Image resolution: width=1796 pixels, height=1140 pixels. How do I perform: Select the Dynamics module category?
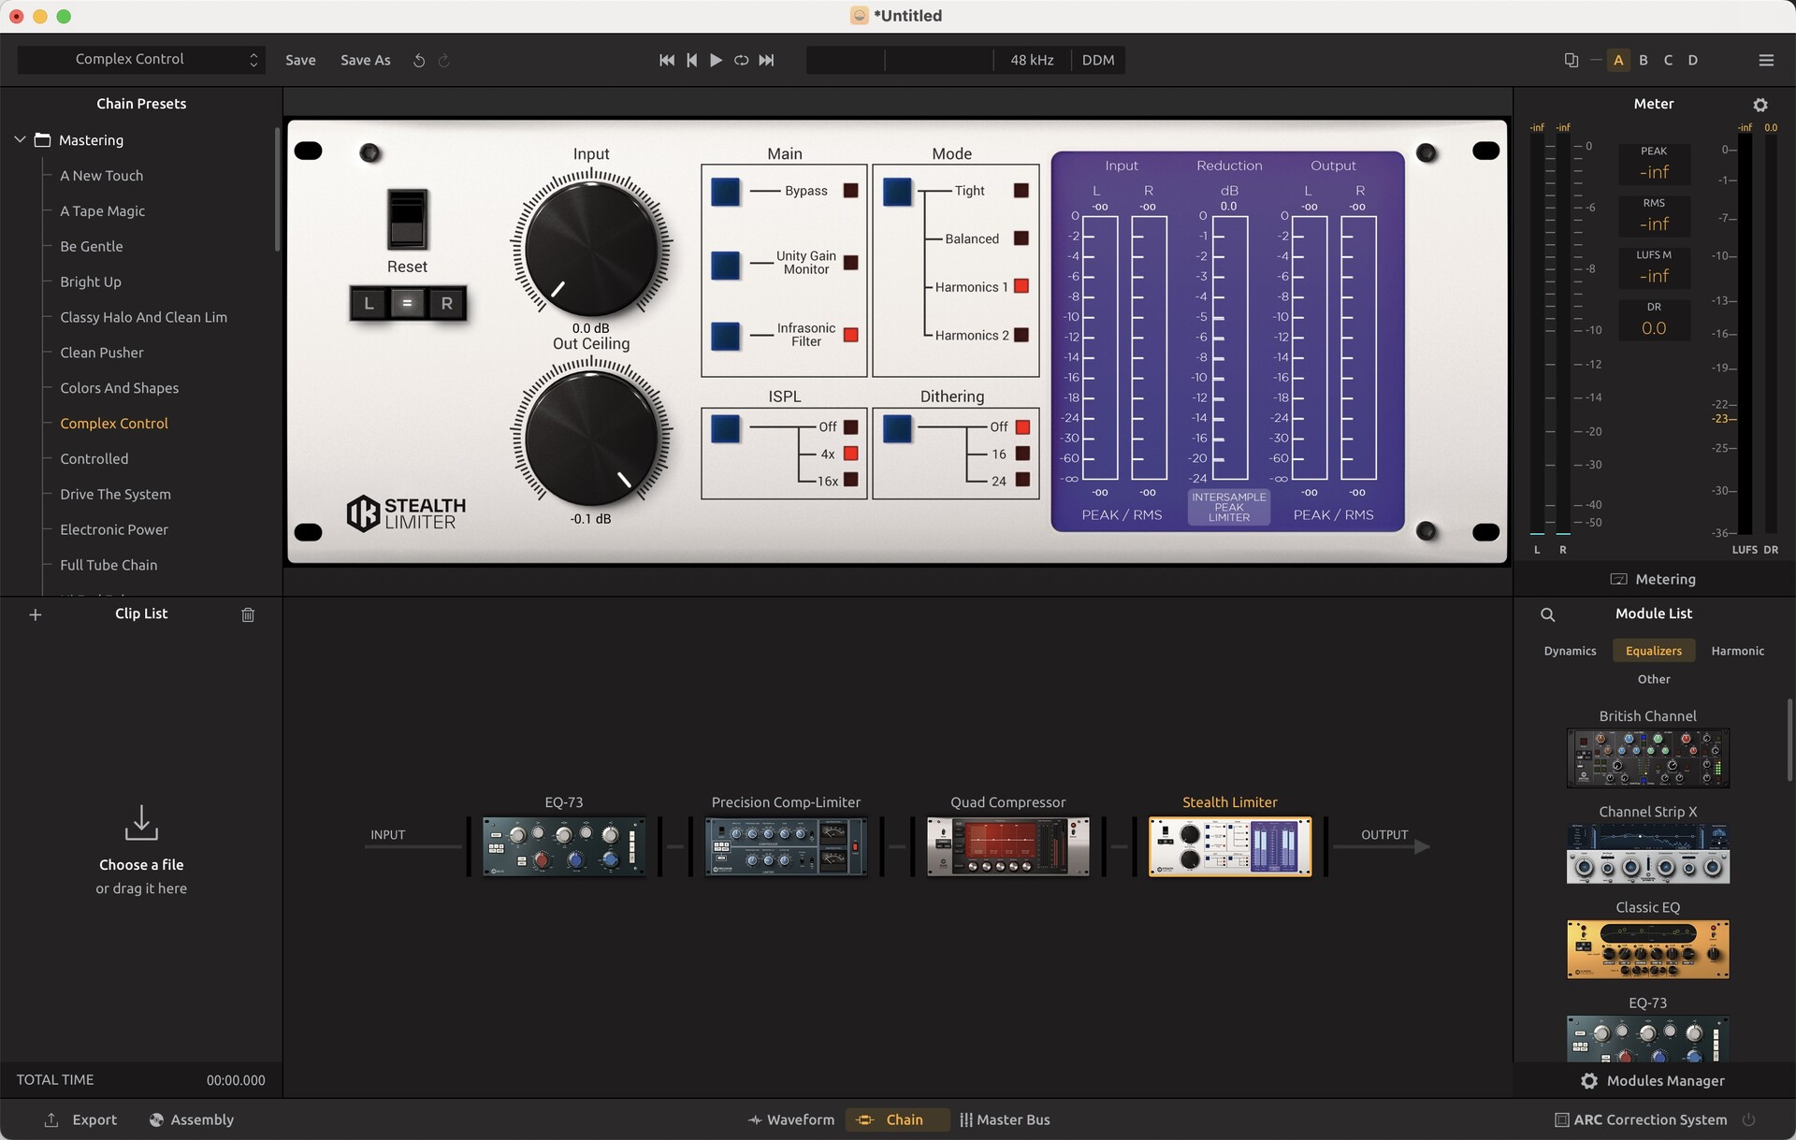tap(1569, 650)
